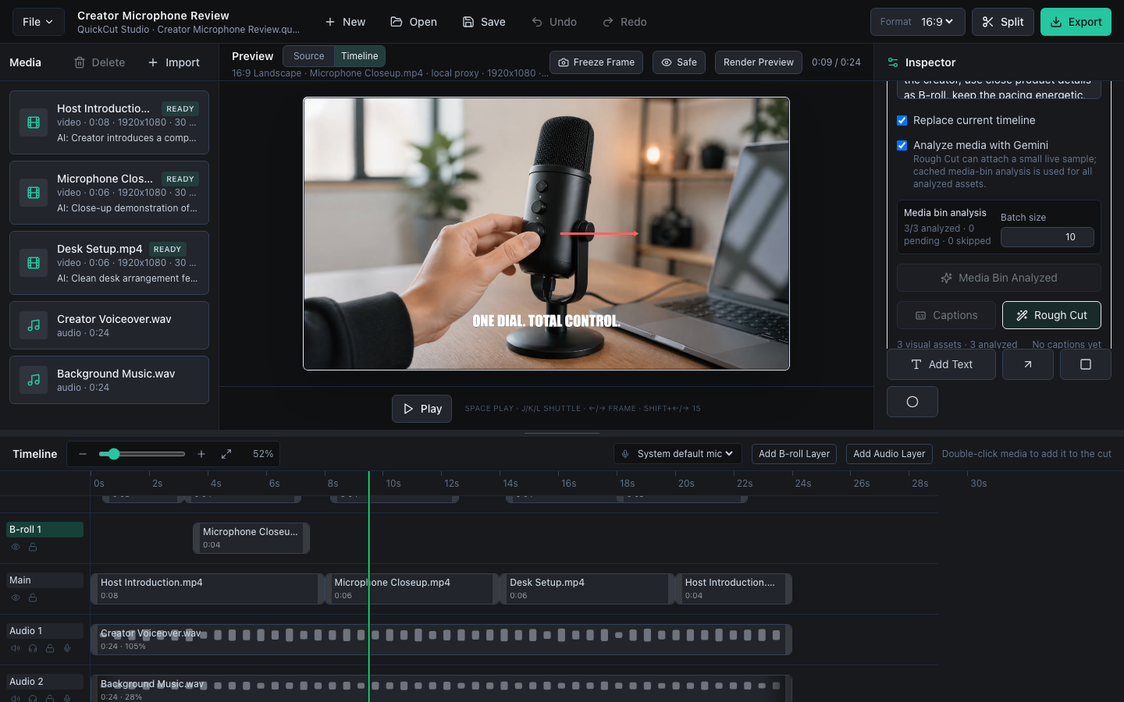The width and height of the screenshot is (1124, 702).
Task: Add Text overlay to the video
Action: pyautogui.click(x=941, y=364)
